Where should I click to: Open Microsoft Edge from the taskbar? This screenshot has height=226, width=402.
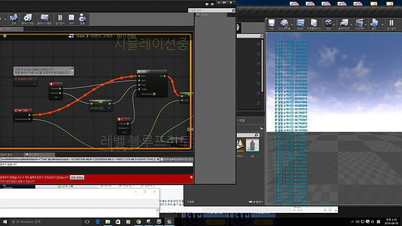coord(98,222)
